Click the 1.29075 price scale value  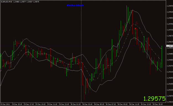pos(170,96)
